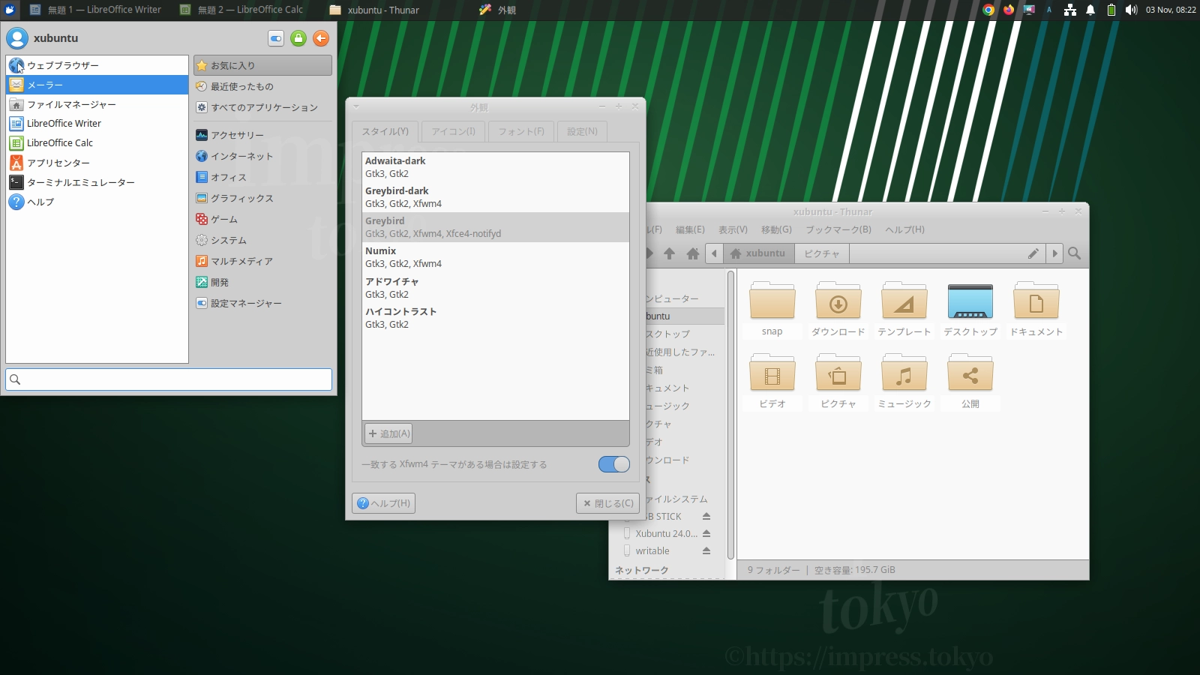Open the 開発 category
1200x675 pixels.
(x=262, y=282)
